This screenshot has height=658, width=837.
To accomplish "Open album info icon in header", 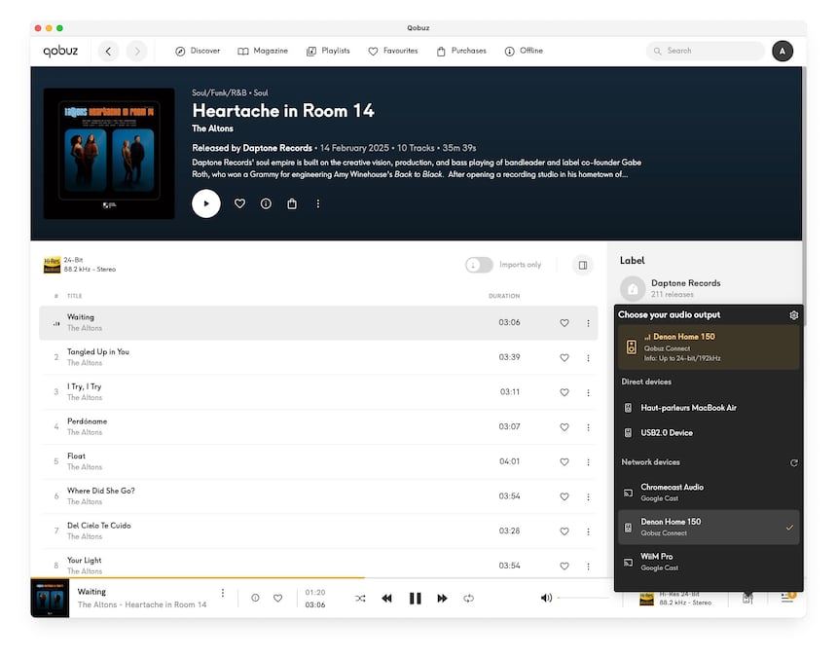I will point(266,203).
